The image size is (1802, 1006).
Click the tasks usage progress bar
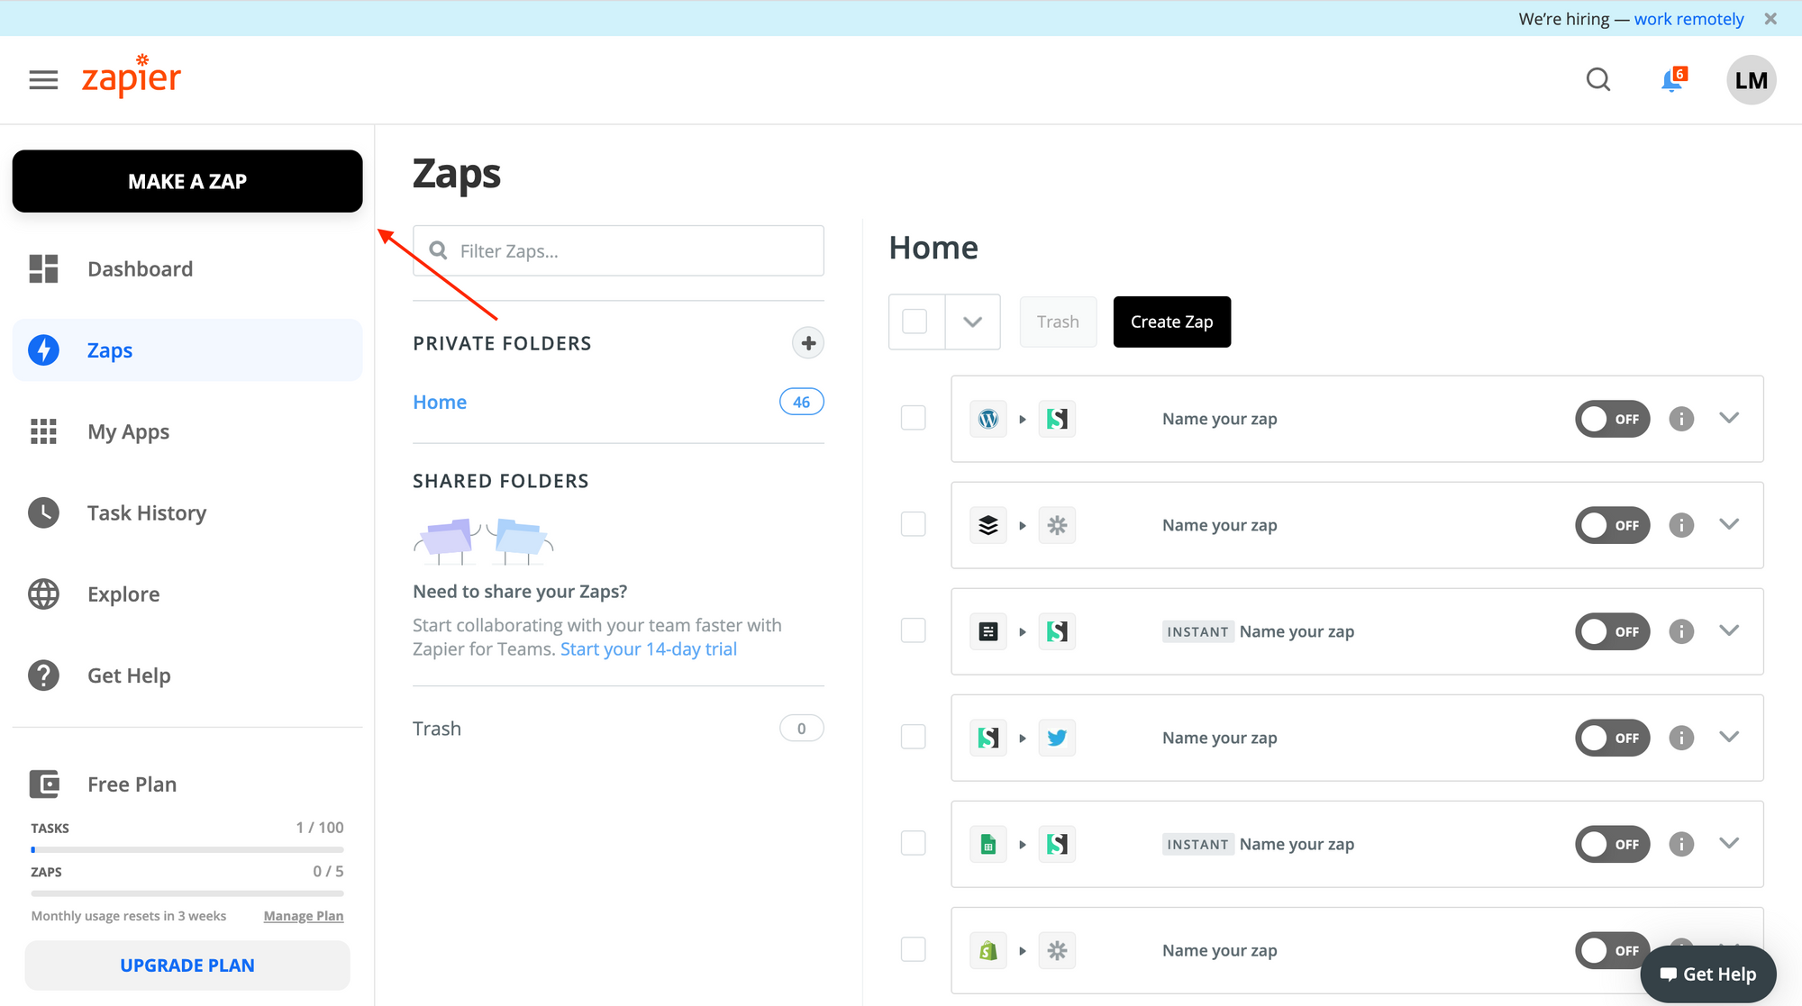coord(187,848)
